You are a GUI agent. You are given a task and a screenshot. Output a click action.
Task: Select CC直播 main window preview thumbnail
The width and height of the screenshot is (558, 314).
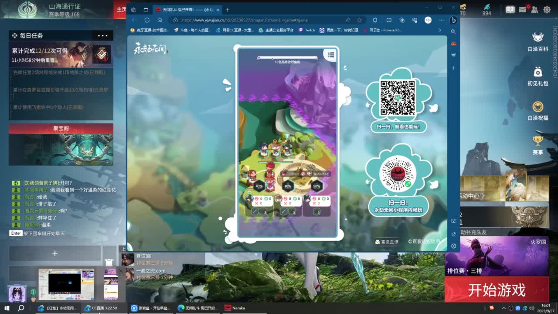(x=66, y=283)
